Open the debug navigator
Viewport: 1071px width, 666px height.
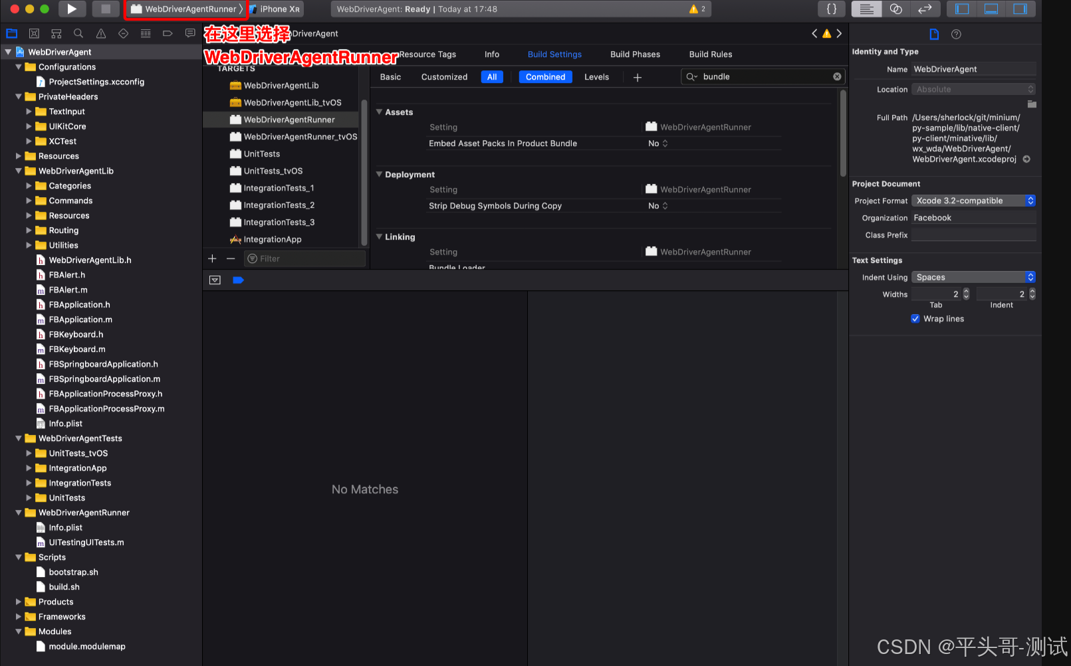click(146, 33)
